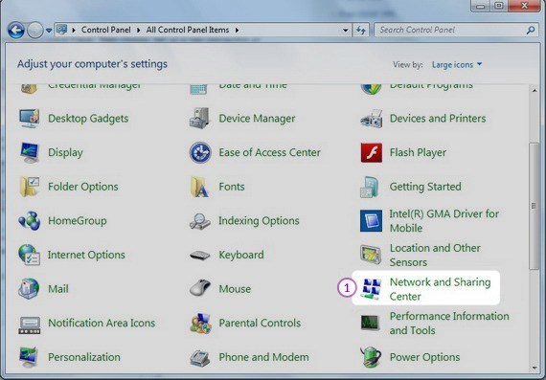Screen dimensions: 546x380
Task: Click the Parental Controls icon
Action: (x=200, y=323)
